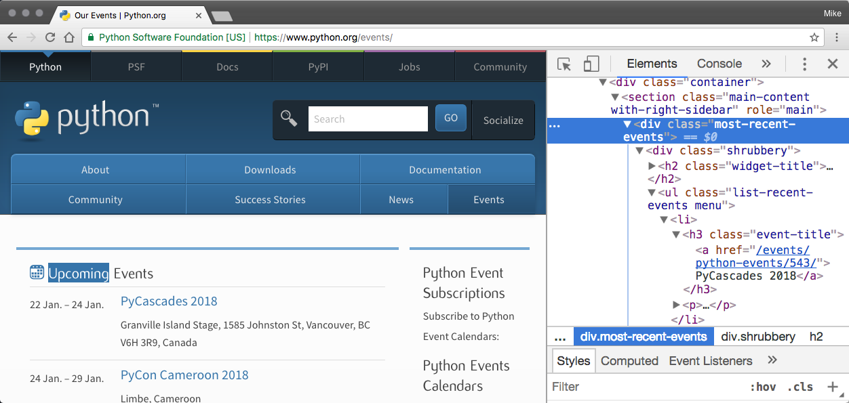849x403 pixels.
Task: Add new style rule plus icon
Action: (833, 387)
